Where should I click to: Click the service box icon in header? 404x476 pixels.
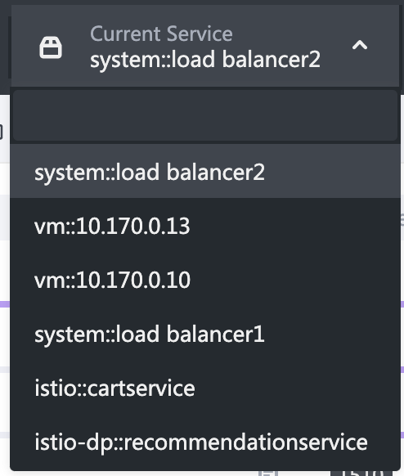click(x=51, y=47)
